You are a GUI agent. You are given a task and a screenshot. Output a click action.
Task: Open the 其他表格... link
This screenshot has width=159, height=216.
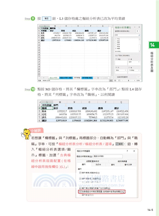coord(118,51)
